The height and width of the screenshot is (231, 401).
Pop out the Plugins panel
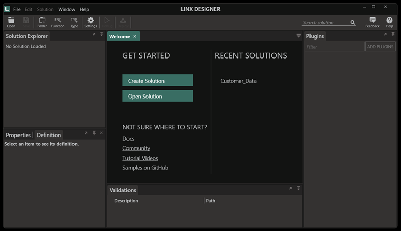click(385, 34)
